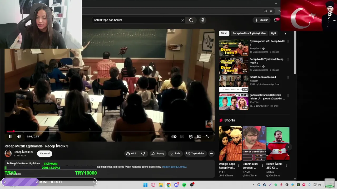Open the Windows Start menu
Image resolution: width=337 pixels, height=189 pixels.
tap(145, 185)
